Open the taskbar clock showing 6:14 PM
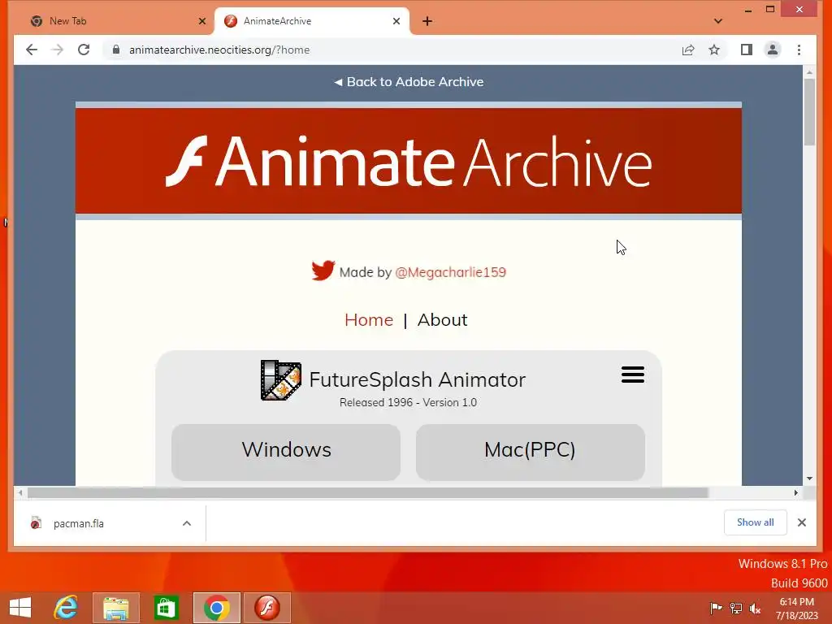 (x=797, y=608)
